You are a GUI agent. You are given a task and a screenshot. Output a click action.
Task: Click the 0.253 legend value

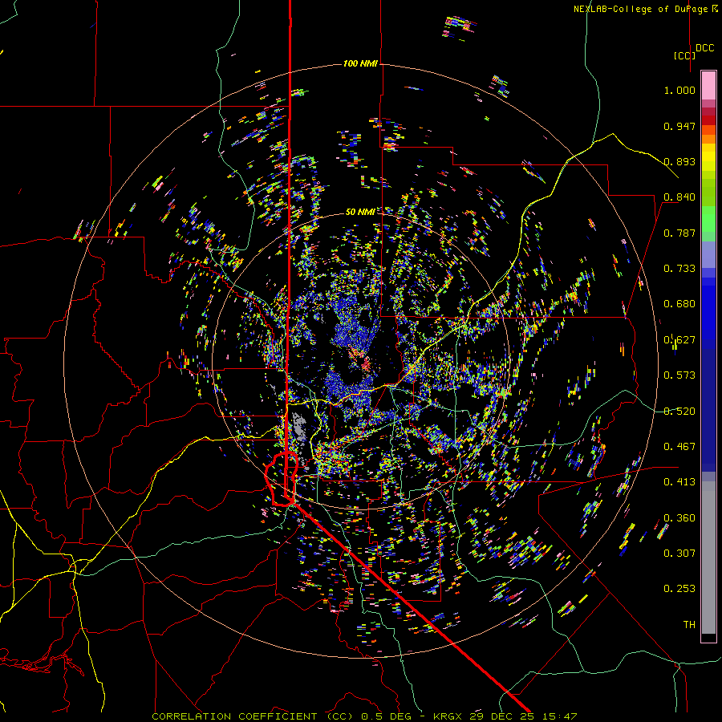(679, 589)
